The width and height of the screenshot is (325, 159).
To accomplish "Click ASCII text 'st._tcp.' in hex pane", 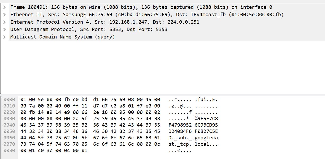I will 180,144.
